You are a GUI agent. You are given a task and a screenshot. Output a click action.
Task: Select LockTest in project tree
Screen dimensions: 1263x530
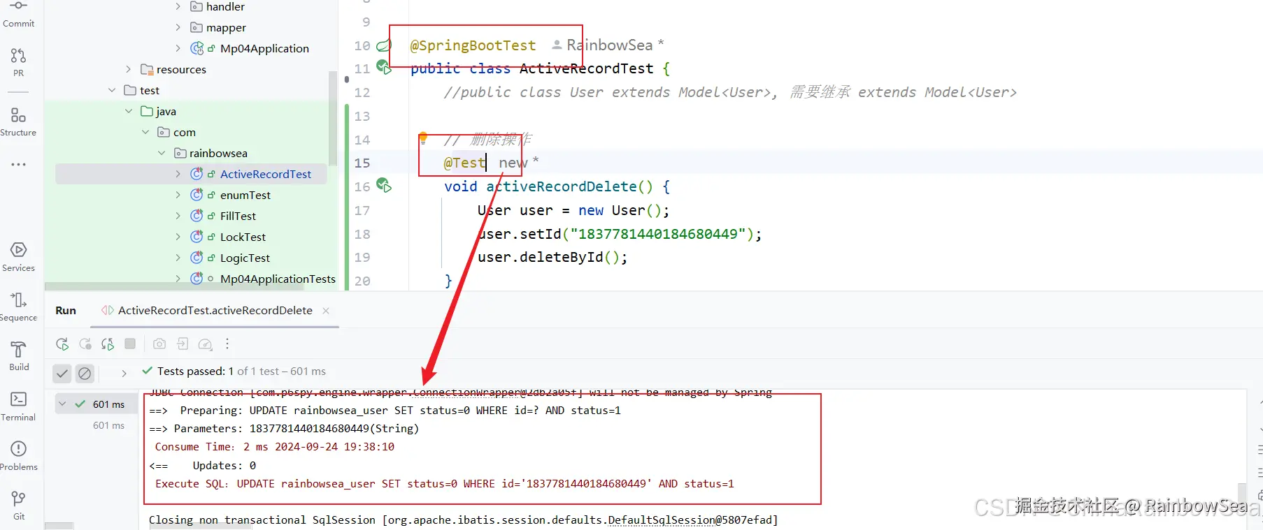(x=243, y=237)
